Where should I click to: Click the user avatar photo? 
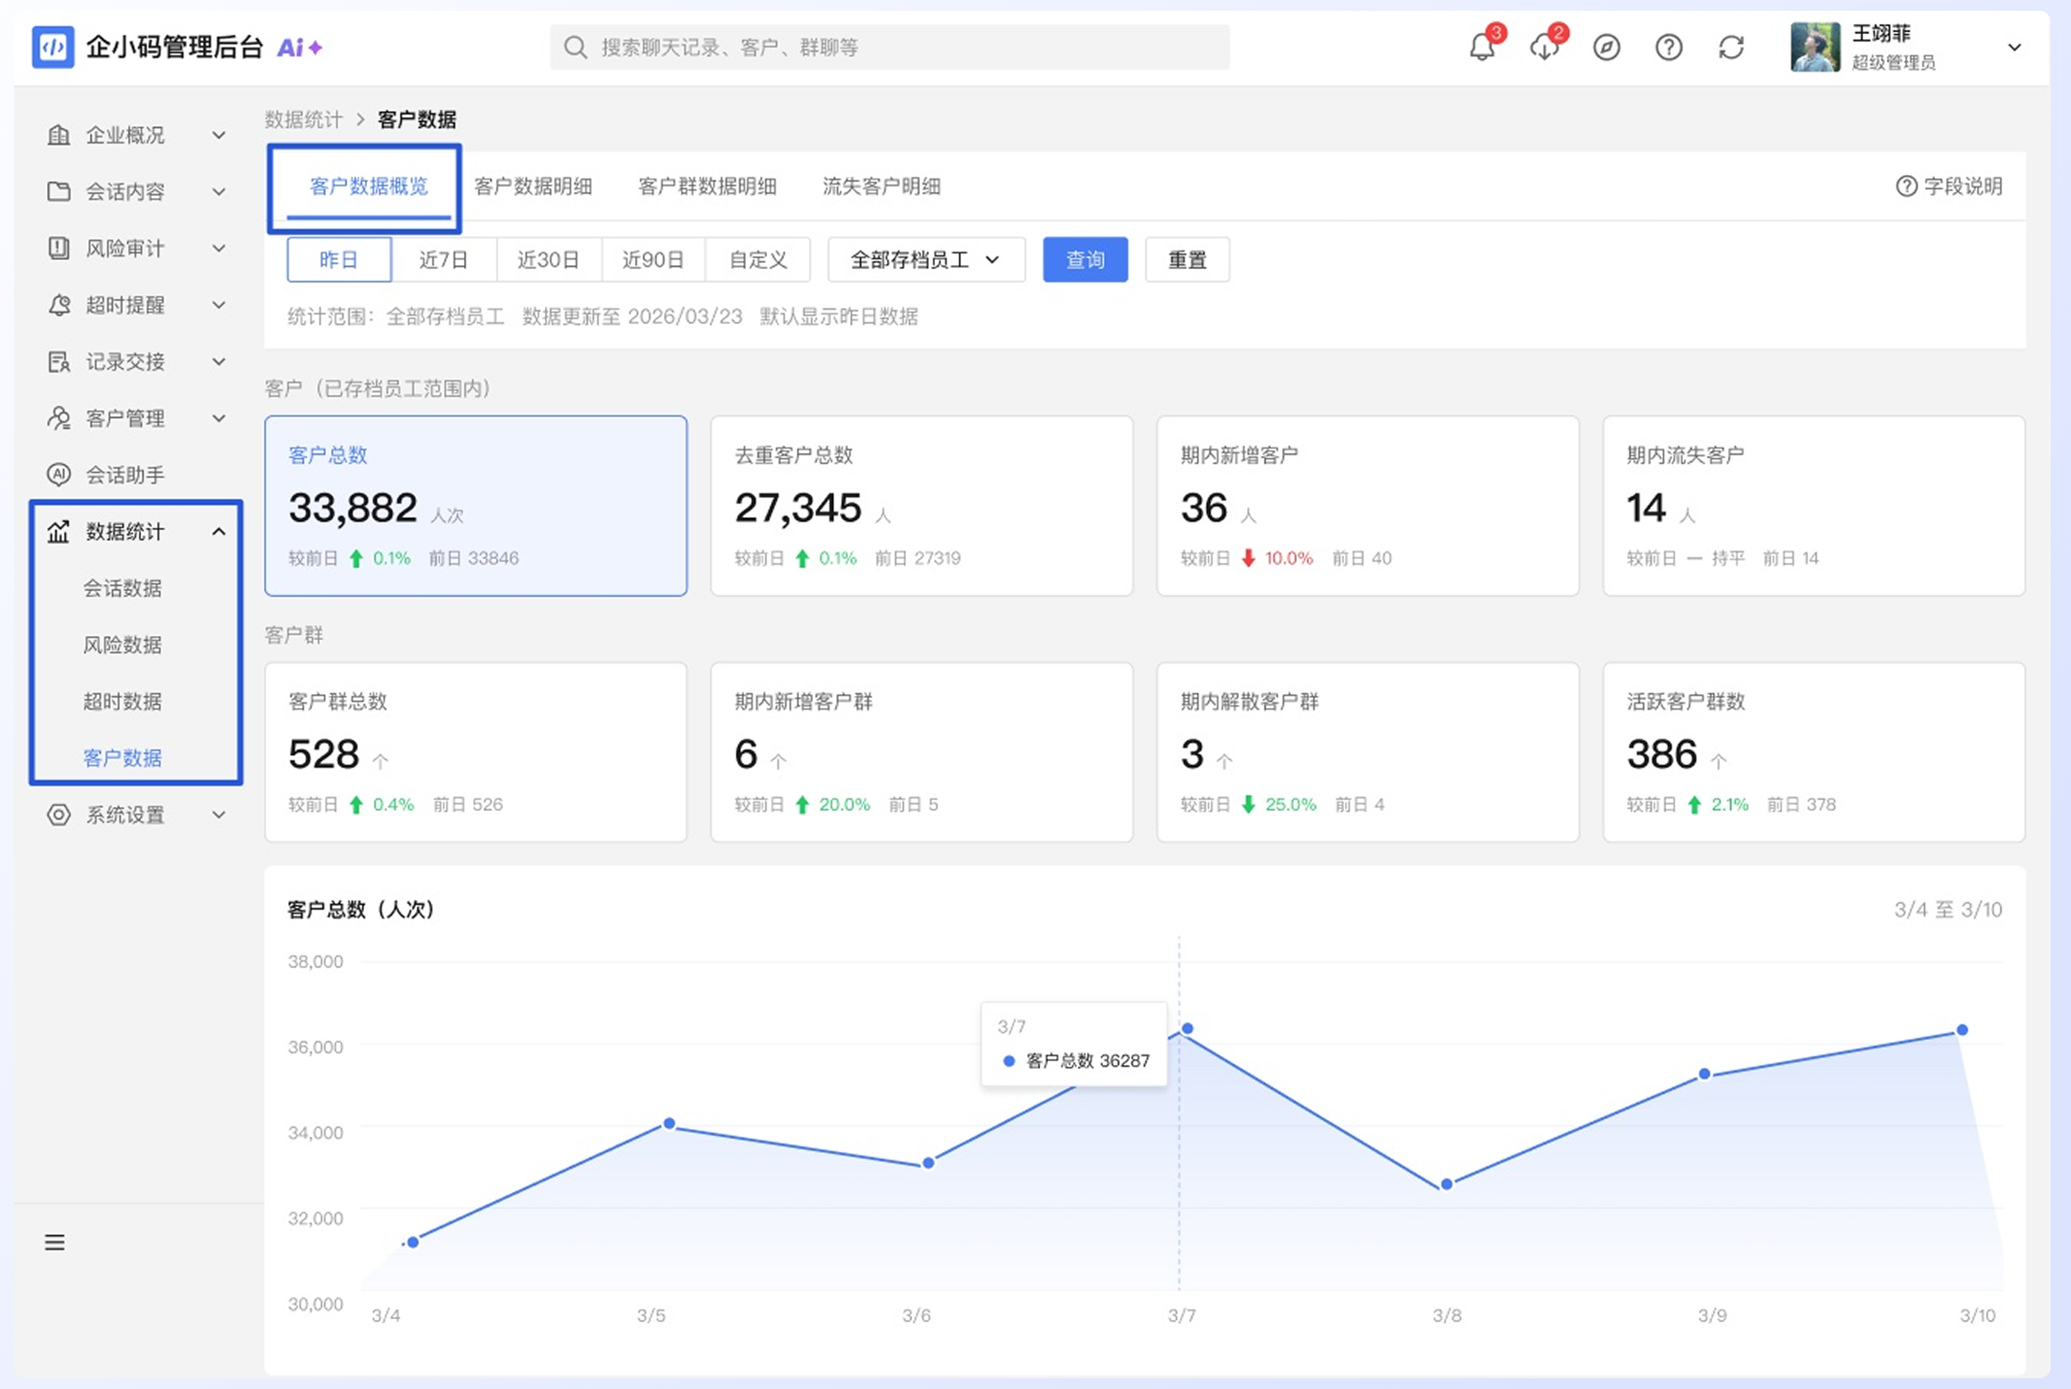click(x=1814, y=47)
